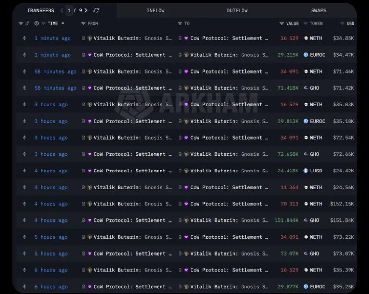Switch to the OUTFLOW tab
The width and height of the screenshot is (369, 294).
pyautogui.click(x=237, y=11)
